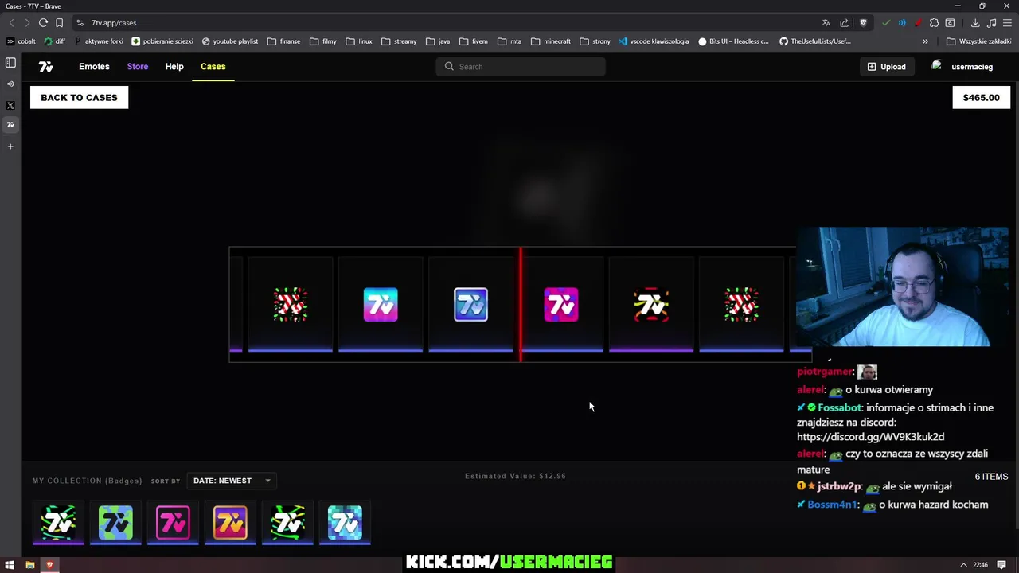The height and width of the screenshot is (573, 1019).
Task: Open the Bits UI bookmark
Action: point(733,41)
